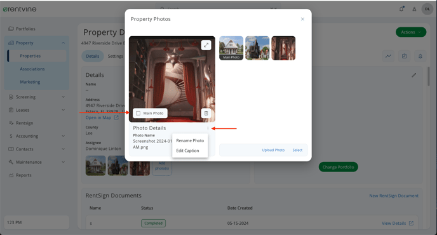Open the activity chart icon button
The image size is (437, 235).
pyautogui.click(x=388, y=57)
